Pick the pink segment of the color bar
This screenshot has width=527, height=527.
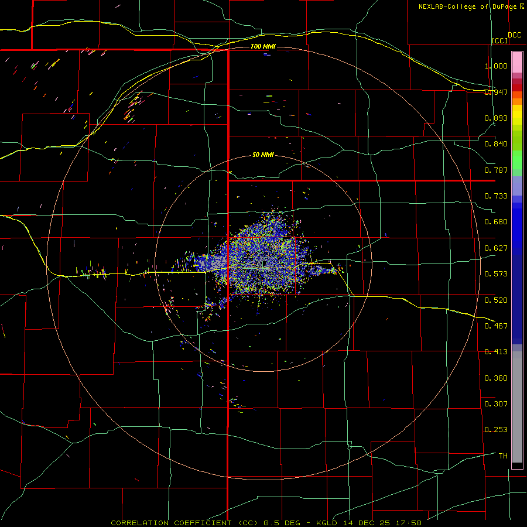517,63
